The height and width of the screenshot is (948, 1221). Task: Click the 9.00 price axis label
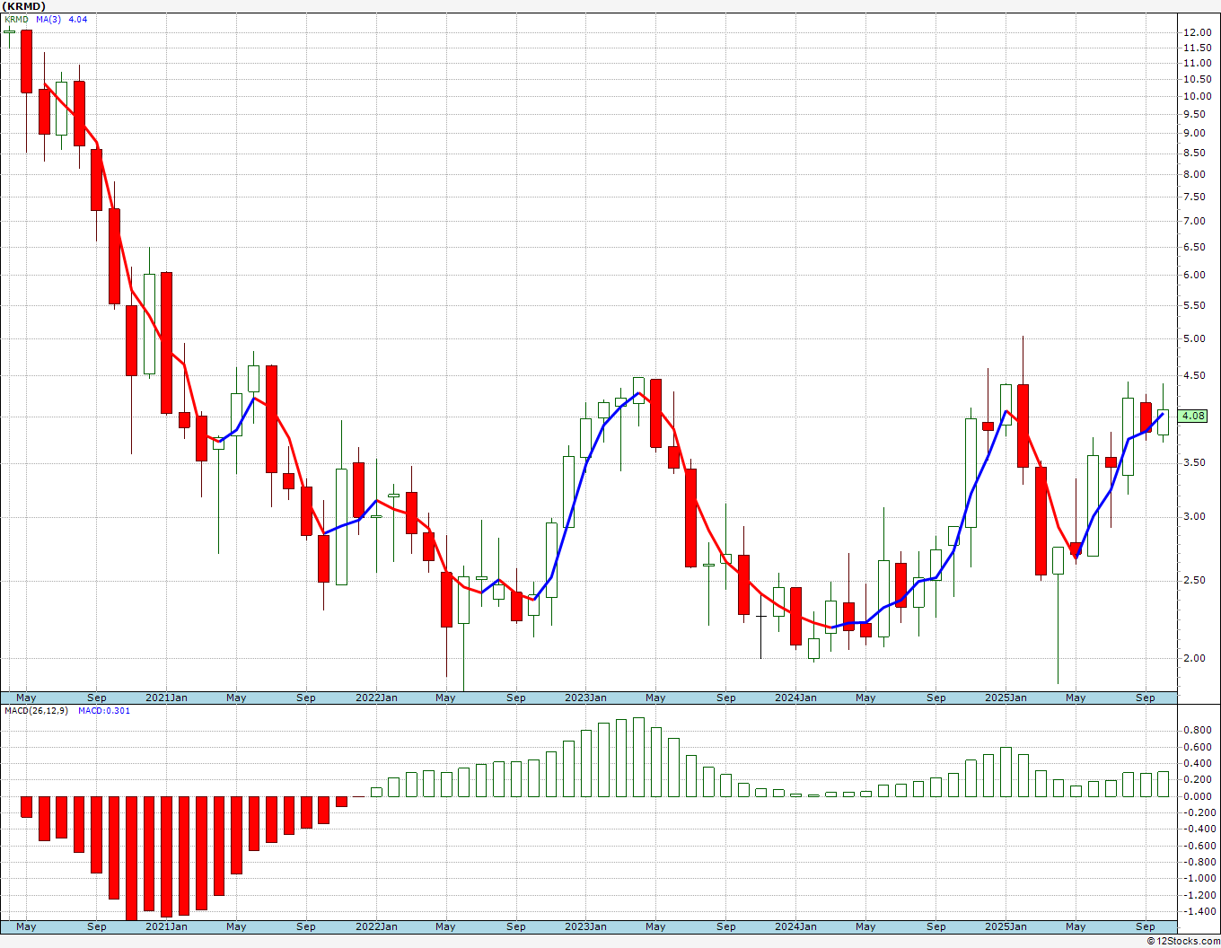tap(1194, 133)
